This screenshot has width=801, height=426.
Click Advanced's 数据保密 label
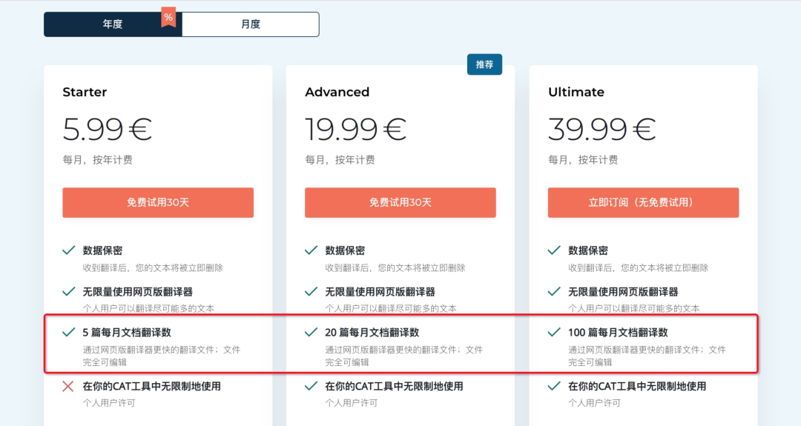pos(345,250)
